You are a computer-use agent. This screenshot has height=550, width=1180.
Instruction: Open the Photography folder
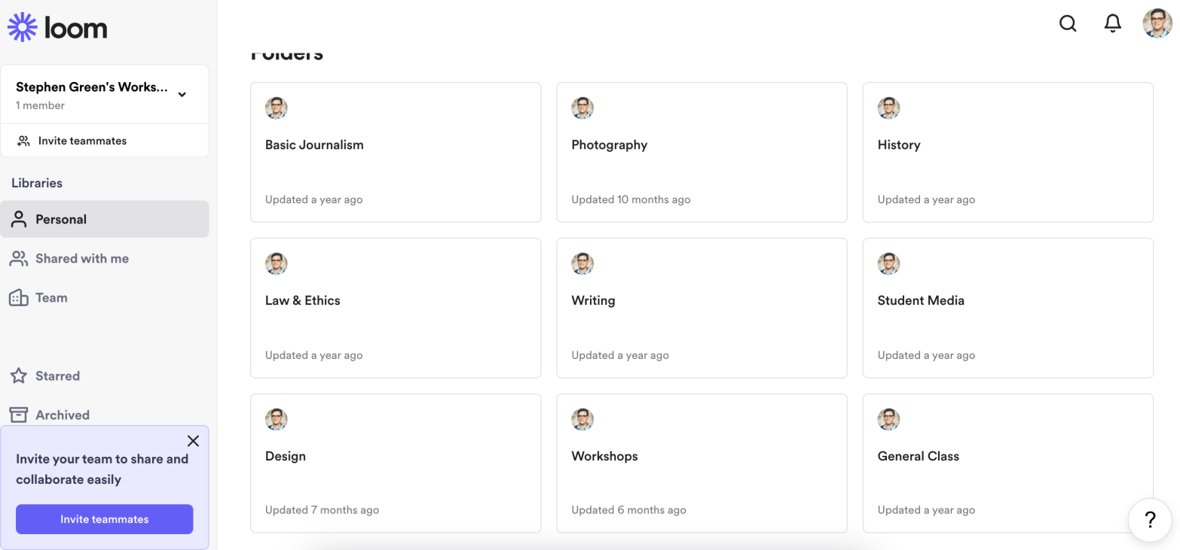(x=701, y=152)
